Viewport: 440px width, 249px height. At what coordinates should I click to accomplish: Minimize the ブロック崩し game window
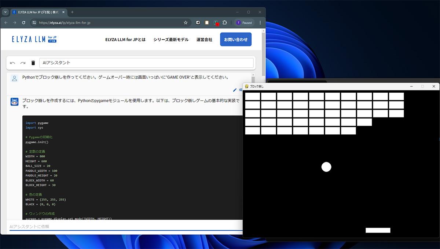click(411, 86)
